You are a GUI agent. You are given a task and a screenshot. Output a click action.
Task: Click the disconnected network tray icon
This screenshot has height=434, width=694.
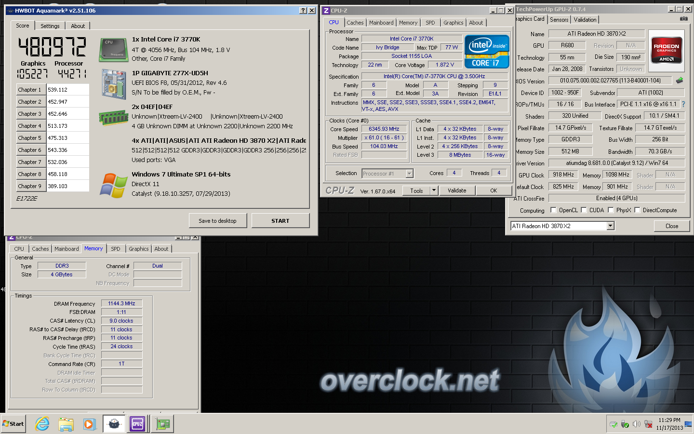coord(648,424)
